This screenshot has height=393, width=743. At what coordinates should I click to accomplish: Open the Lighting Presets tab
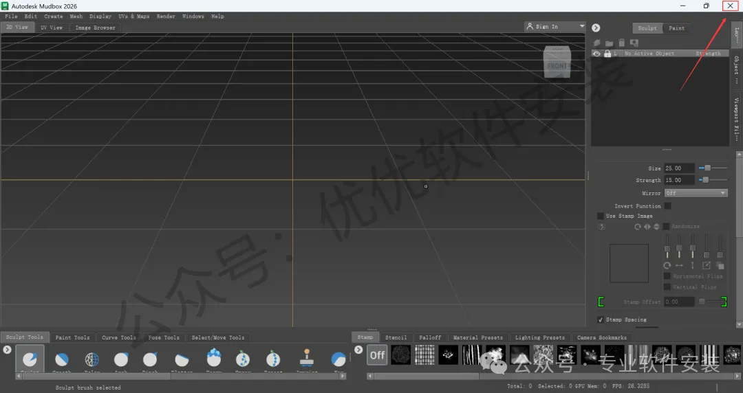540,337
